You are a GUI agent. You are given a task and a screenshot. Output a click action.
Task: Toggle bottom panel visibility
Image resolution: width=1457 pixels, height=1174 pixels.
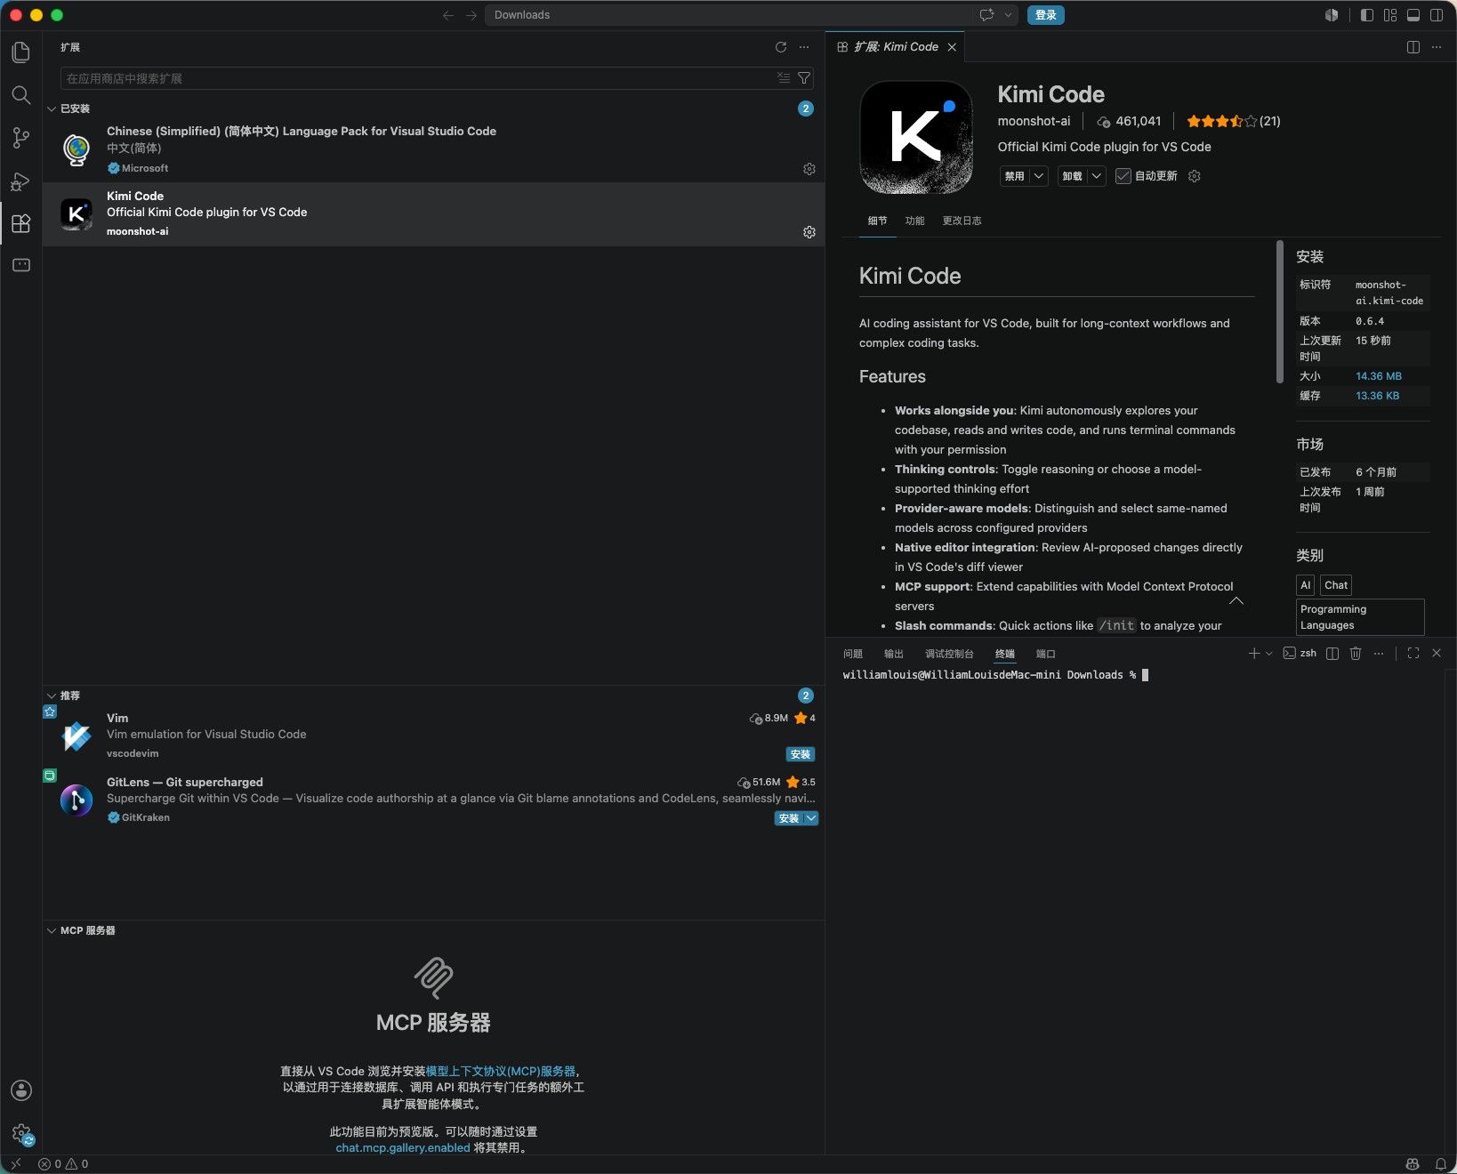[x=1413, y=15]
